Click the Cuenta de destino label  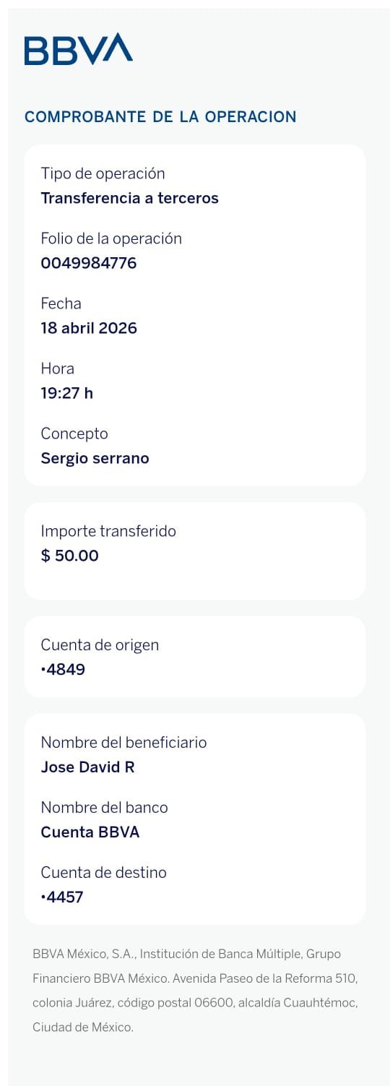tap(104, 872)
